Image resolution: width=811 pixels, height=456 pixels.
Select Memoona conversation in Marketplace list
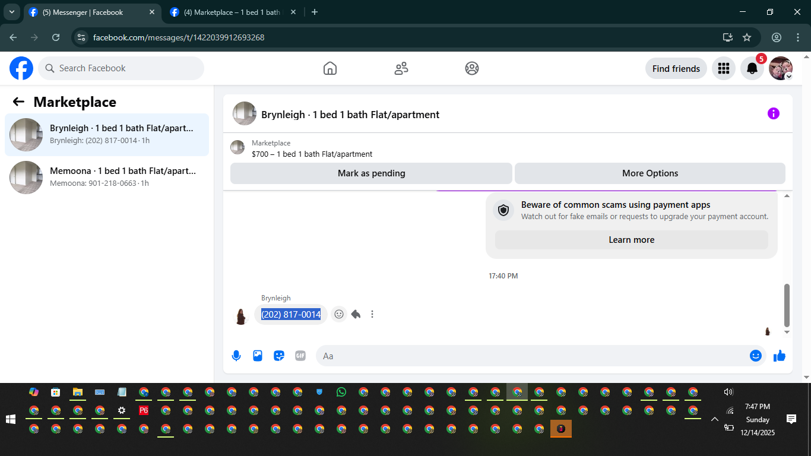(x=107, y=178)
